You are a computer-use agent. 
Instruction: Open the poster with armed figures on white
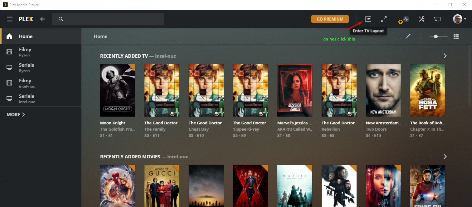coord(339,186)
